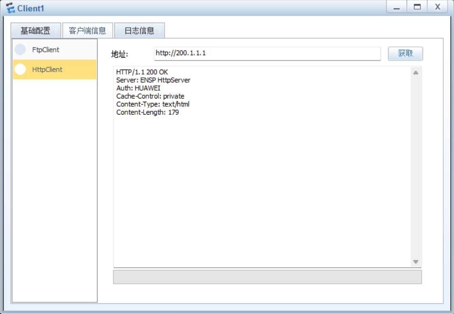Click the address field containing http://200.1.1.1
This screenshot has height=314, width=454.
pos(267,53)
